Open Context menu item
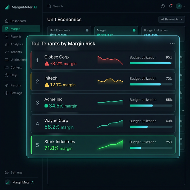Image resolution: width=190 pixels, height=190 pixels. [16, 67]
